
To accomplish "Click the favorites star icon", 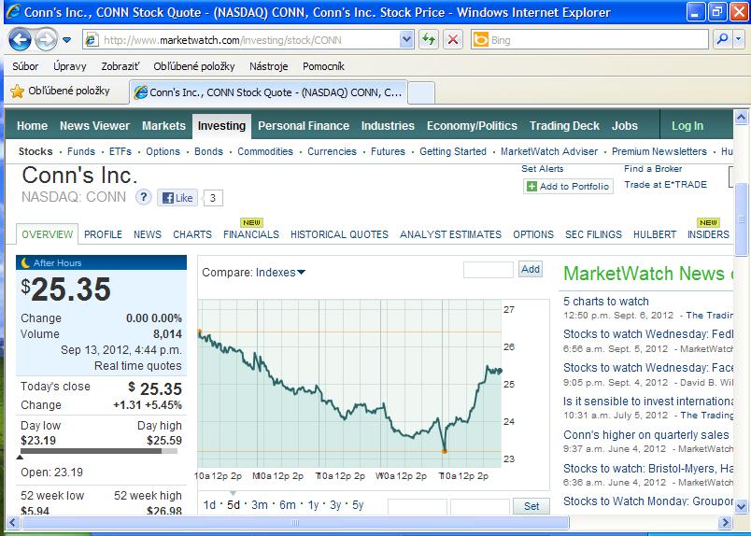I will [x=17, y=91].
